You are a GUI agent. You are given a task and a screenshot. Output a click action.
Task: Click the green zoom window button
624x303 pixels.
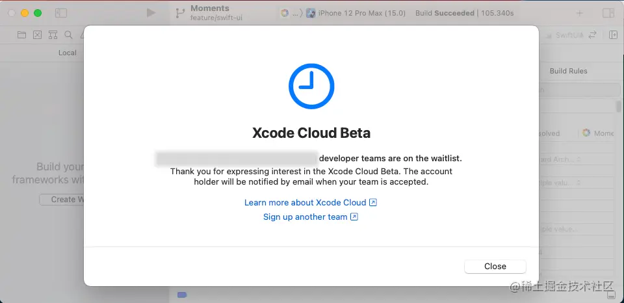[38, 13]
